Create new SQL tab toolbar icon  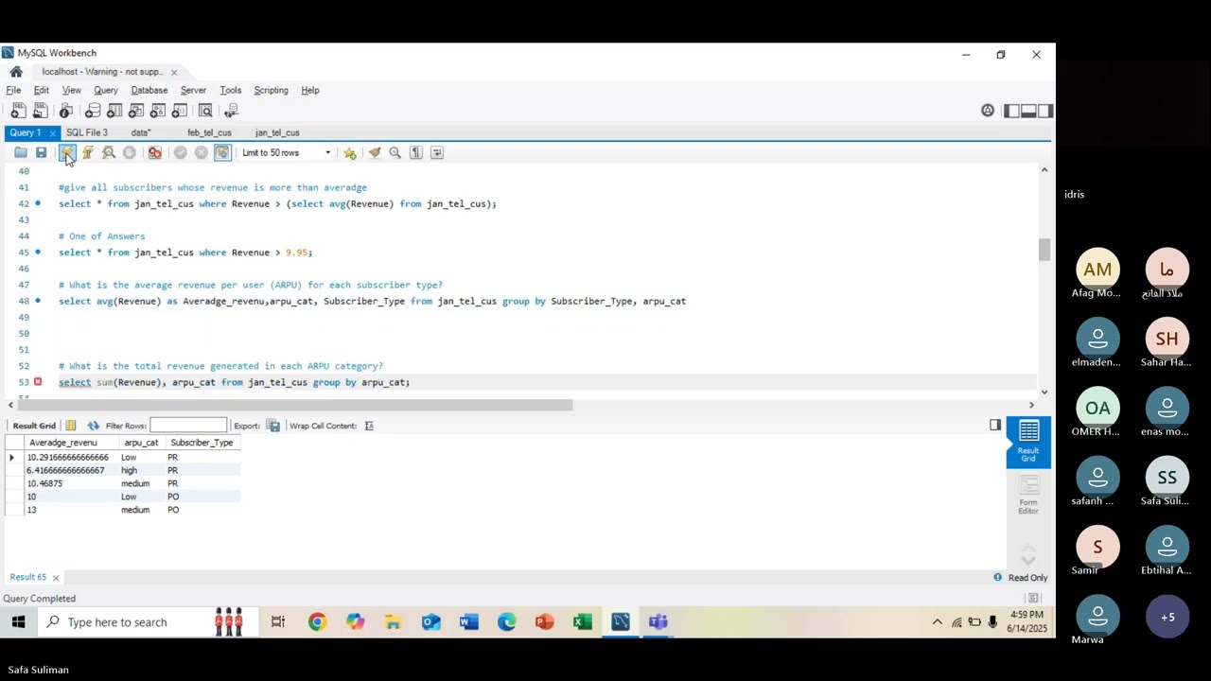click(x=18, y=111)
